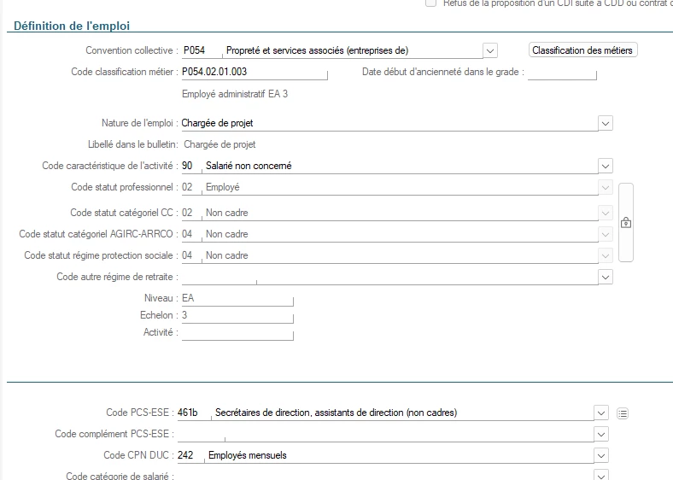Click the Définition de l'emploi heading

coord(72,26)
